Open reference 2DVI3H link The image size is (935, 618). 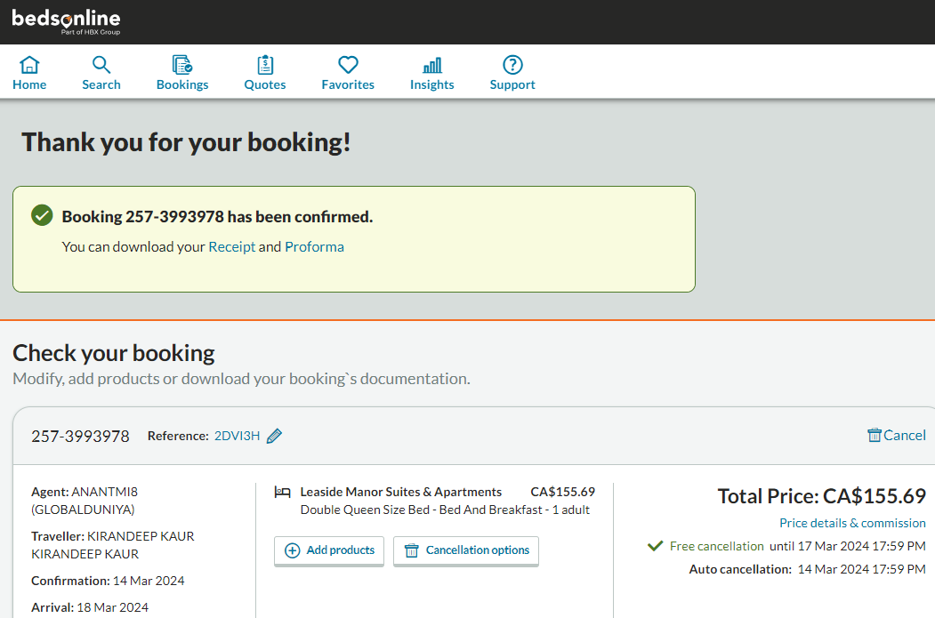click(237, 436)
